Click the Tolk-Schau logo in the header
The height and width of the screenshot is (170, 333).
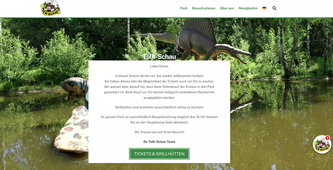pyautogui.click(x=50, y=8)
